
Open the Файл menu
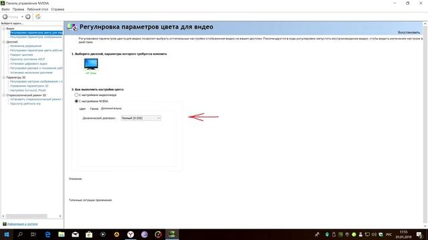point(5,9)
